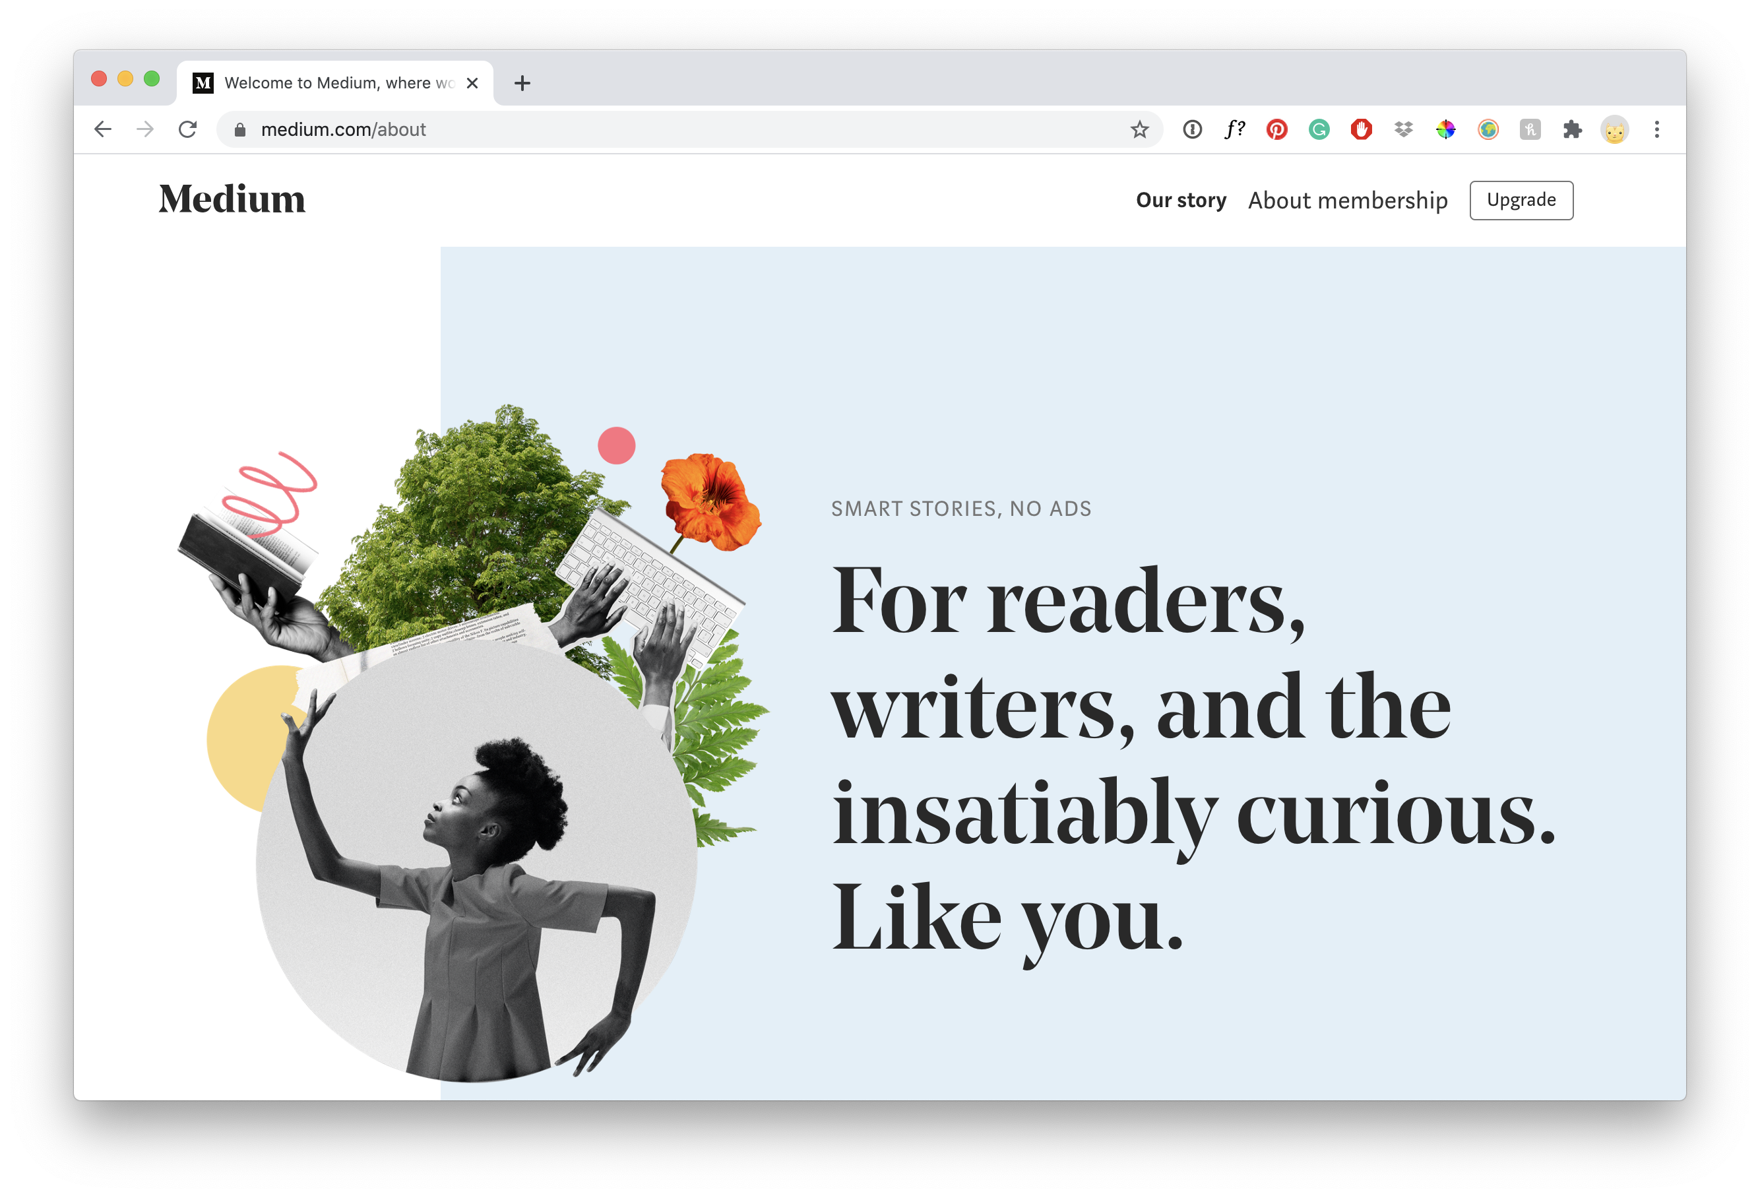Open Chrome's three-dot menu

[x=1657, y=129]
